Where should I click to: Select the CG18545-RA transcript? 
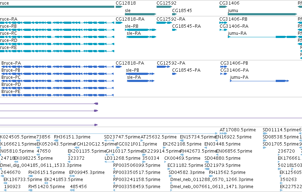tap(175, 30)
